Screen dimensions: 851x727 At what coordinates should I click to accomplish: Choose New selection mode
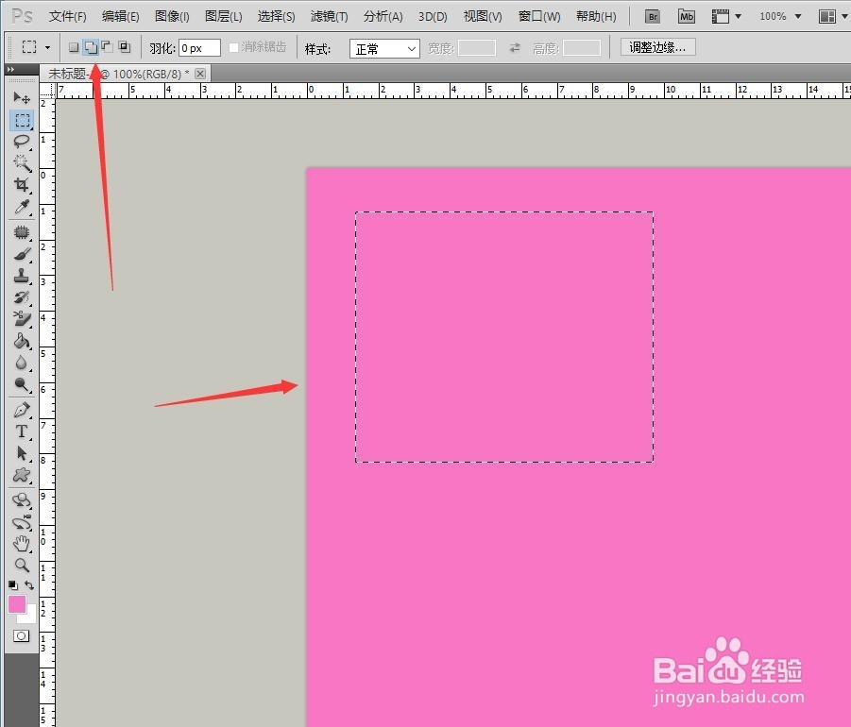(74, 47)
